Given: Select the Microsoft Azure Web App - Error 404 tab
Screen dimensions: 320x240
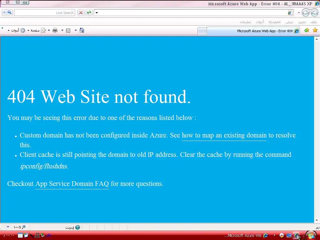Looking at the screenshot, I should 253,31.
